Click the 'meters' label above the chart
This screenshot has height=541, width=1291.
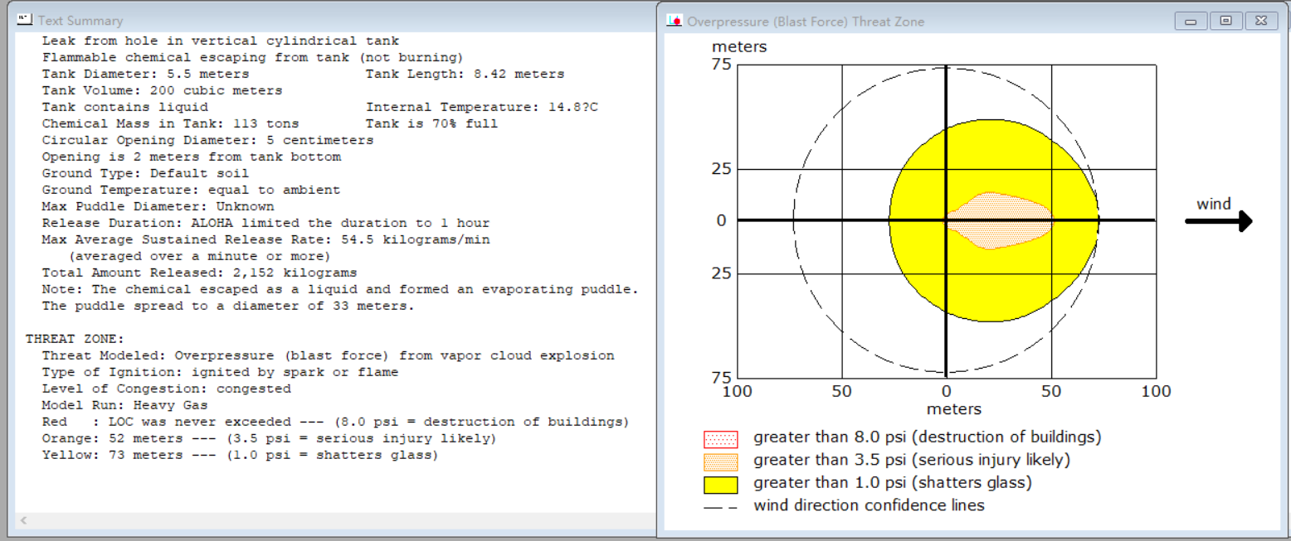pyautogui.click(x=739, y=47)
